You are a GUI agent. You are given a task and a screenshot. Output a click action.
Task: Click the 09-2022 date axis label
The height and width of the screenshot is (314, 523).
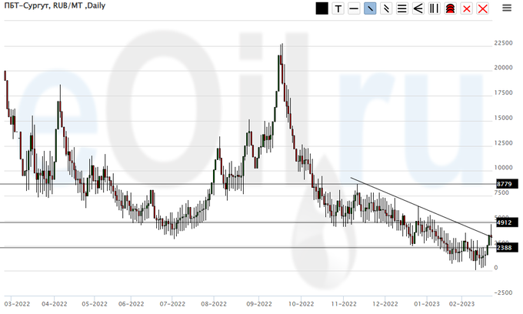point(259,304)
